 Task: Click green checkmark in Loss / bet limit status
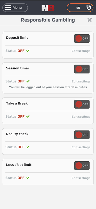28,178
